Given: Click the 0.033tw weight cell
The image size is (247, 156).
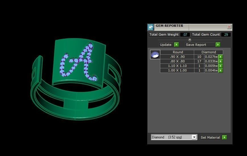Looking at the screenshot, I should coord(211,61).
